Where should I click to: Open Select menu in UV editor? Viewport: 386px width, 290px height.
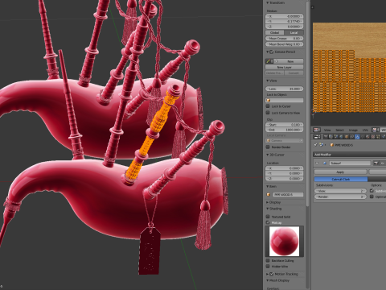340,130
